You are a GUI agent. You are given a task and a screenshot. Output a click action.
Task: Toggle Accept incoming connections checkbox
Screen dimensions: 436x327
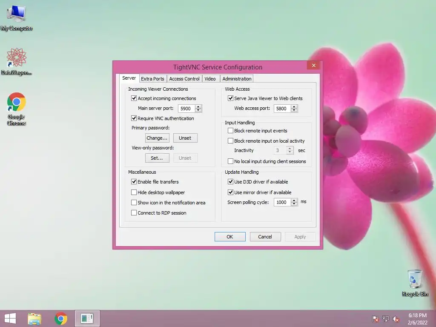[134, 98]
